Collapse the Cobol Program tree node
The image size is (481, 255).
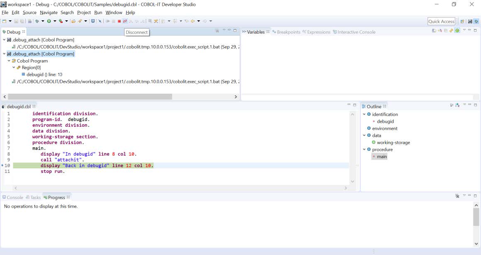click(x=9, y=61)
